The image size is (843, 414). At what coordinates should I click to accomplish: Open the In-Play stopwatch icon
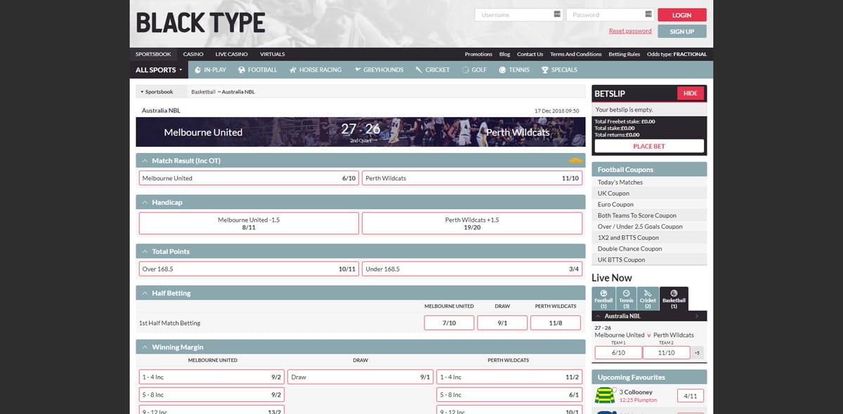pos(197,69)
